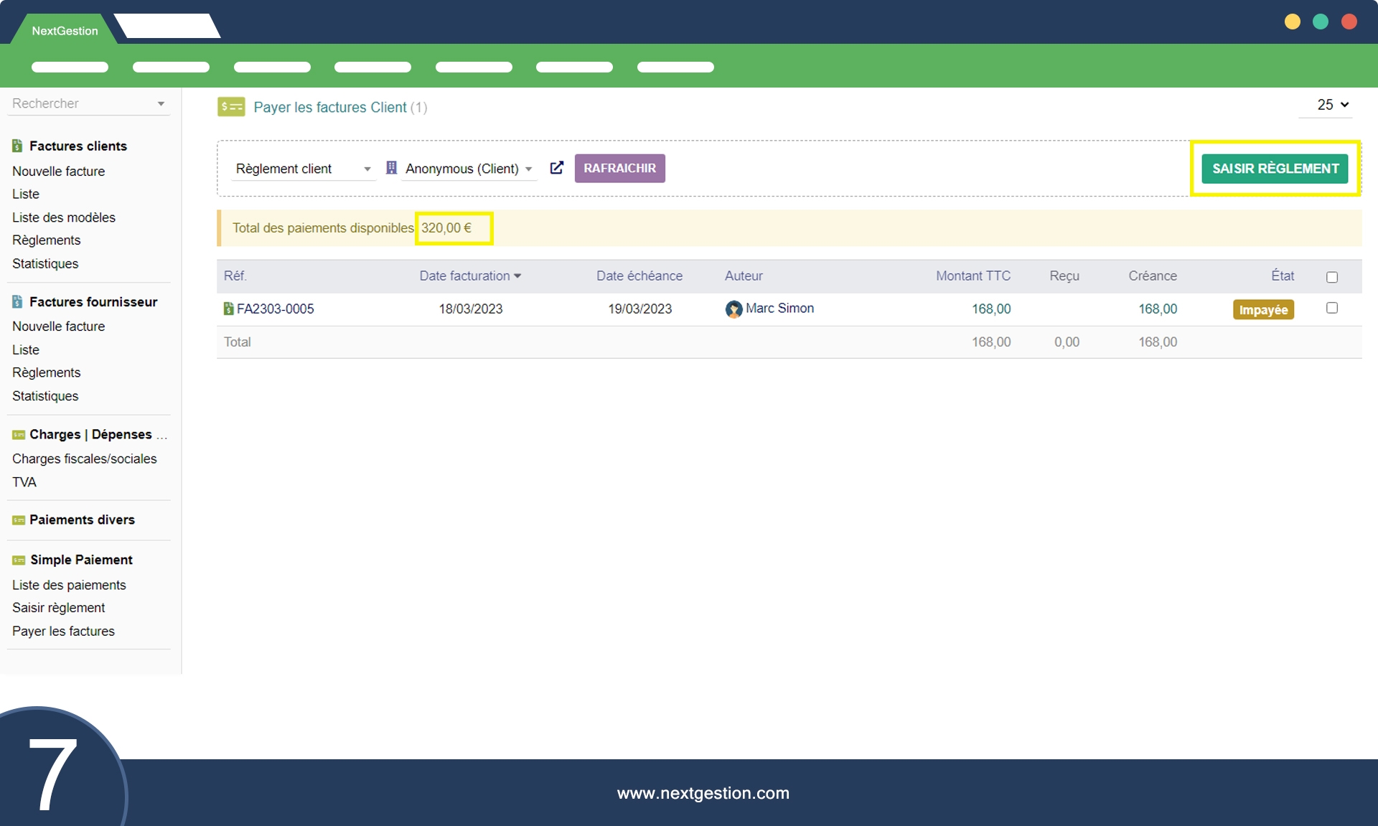This screenshot has width=1378, height=826.
Task: Switch to the NextGestion tab
Action: tap(65, 31)
